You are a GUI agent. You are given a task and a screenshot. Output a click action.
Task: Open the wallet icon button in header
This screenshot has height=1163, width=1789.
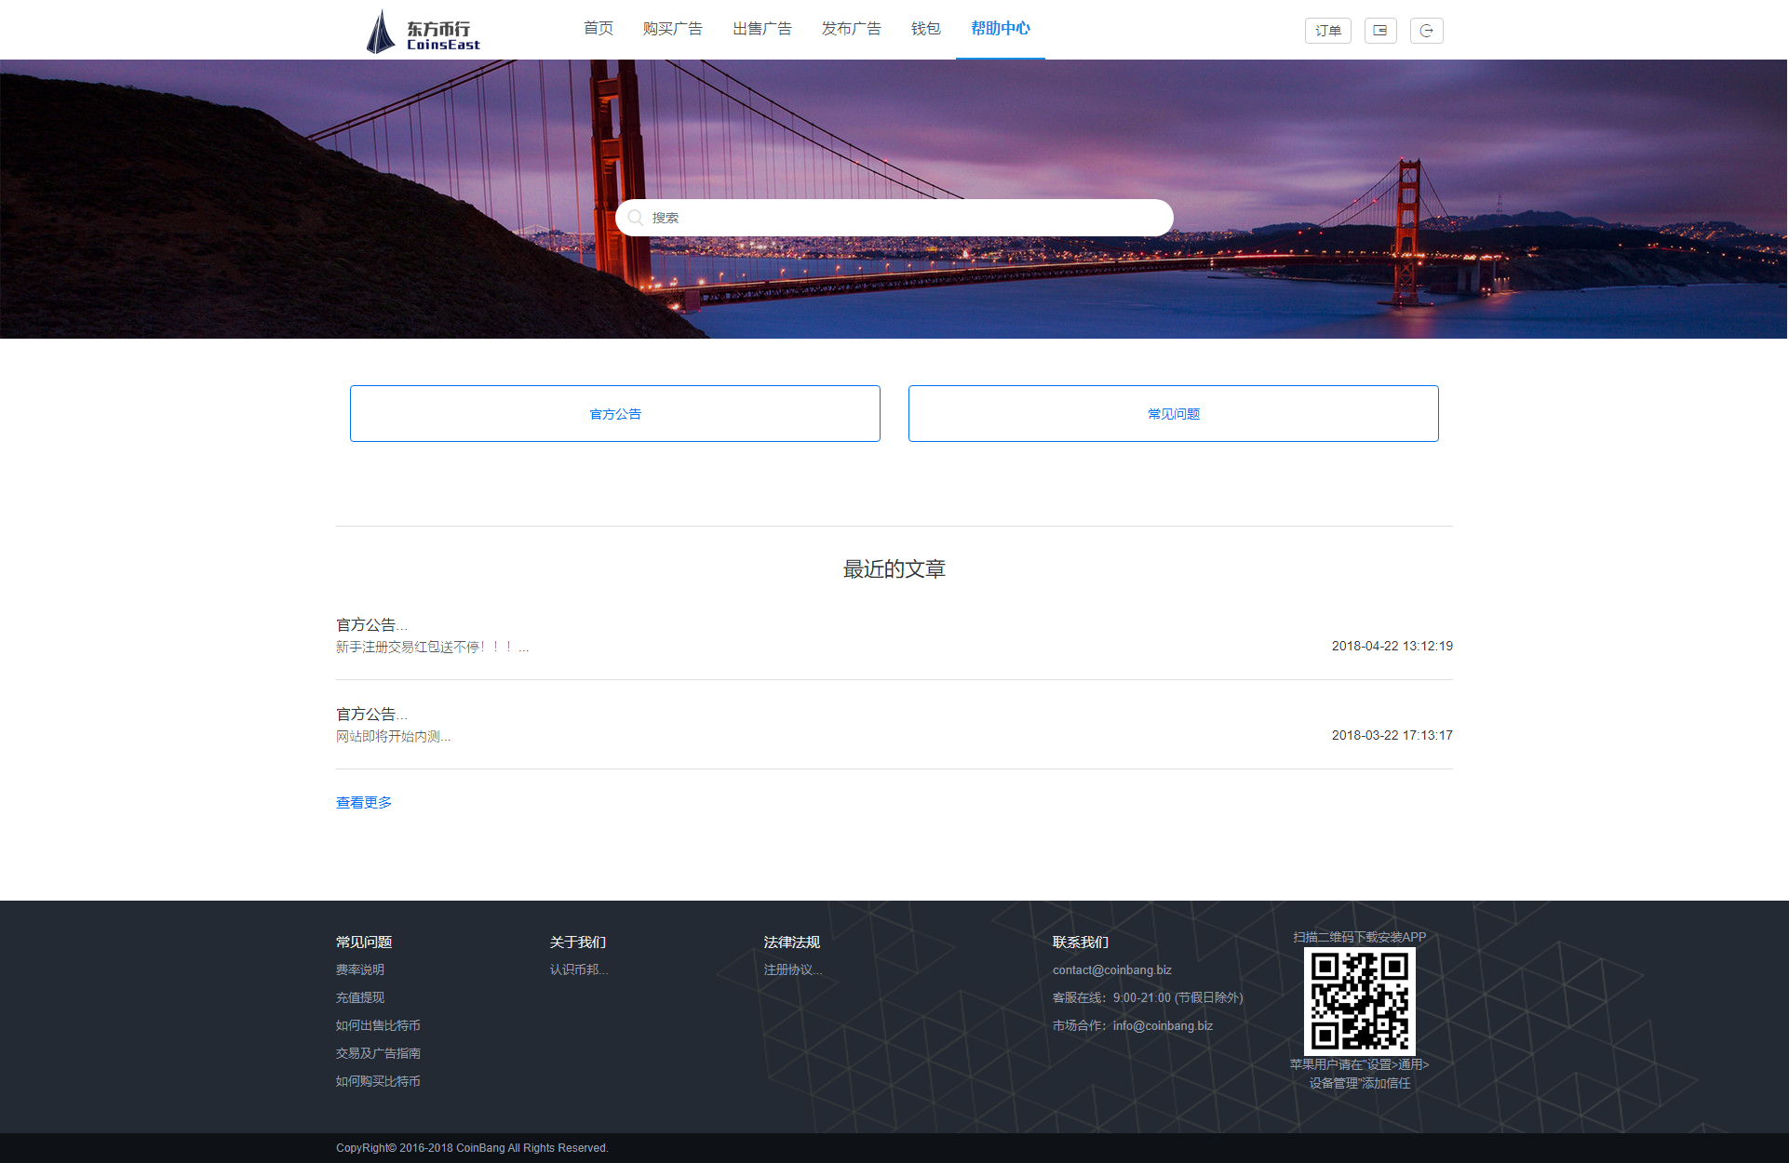[x=1380, y=31]
